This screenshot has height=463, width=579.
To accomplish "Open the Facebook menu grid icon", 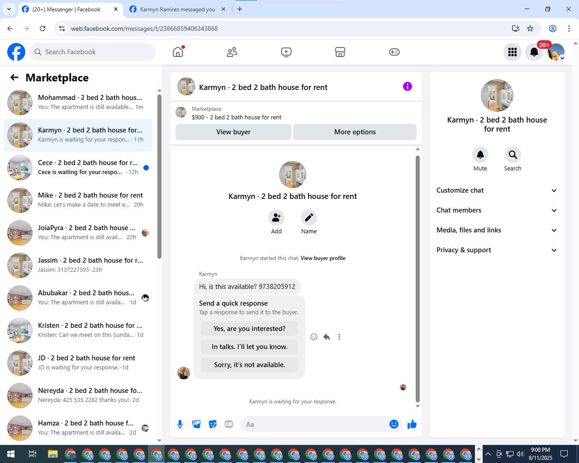I will click(513, 52).
